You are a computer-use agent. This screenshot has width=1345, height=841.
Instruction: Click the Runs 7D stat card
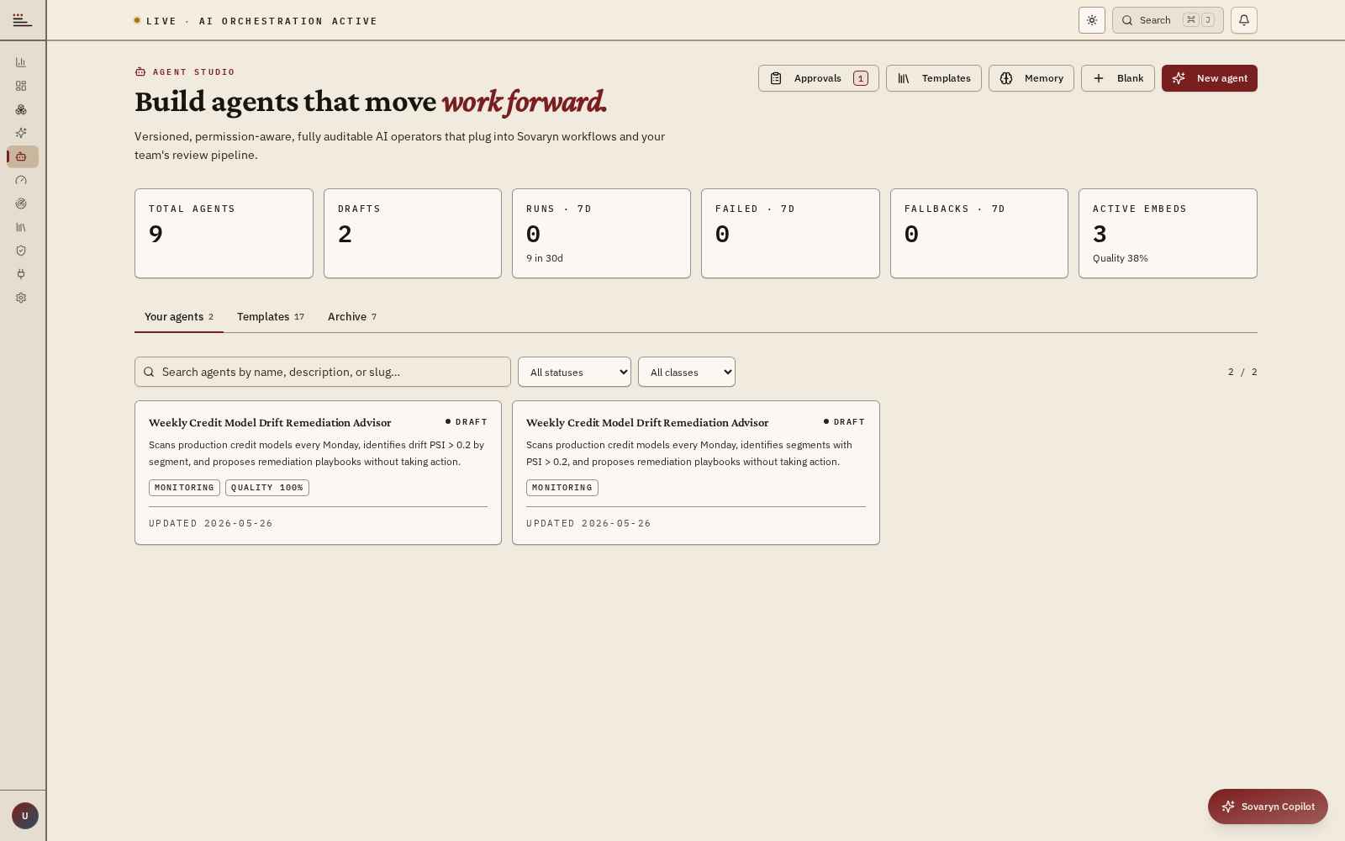pos(601,233)
